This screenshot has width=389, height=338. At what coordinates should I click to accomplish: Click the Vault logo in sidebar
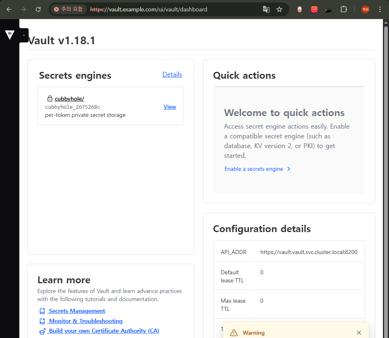coord(10,35)
